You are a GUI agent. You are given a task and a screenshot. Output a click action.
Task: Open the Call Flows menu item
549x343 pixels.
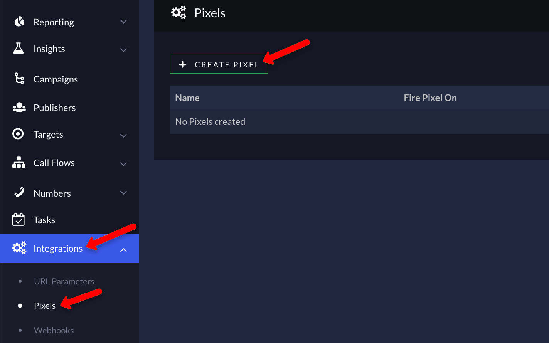click(x=69, y=163)
